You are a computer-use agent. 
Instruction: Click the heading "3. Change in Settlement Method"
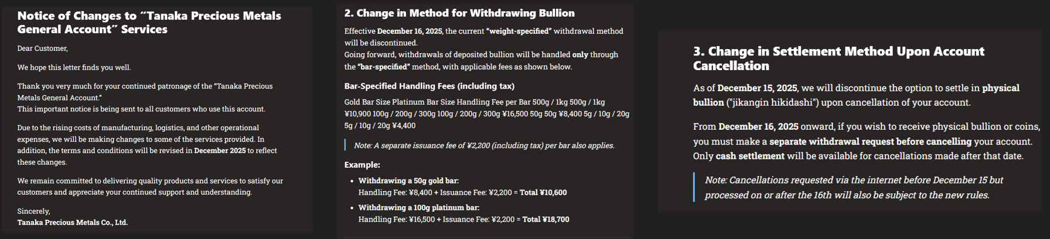point(838,58)
